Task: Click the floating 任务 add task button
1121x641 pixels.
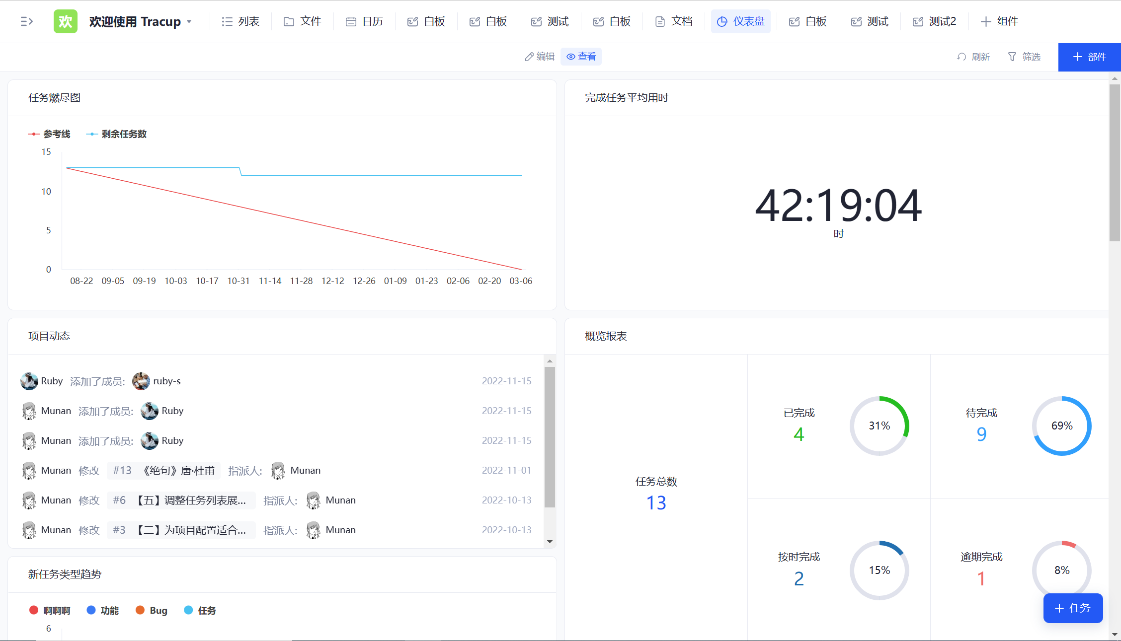Action: (x=1073, y=608)
